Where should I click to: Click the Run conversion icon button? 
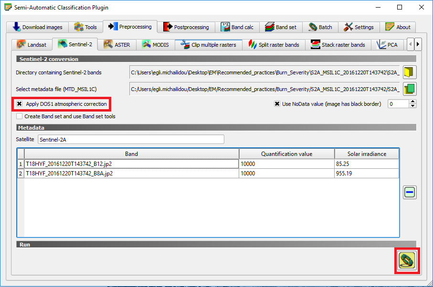(407, 260)
